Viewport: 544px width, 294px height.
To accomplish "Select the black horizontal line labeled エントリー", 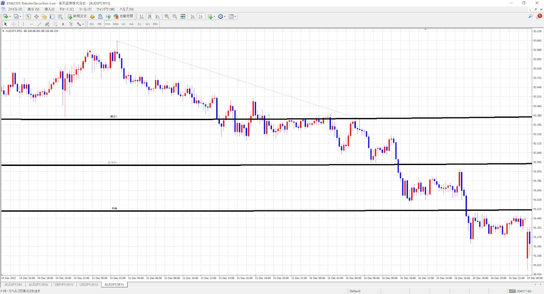I will pyautogui.click(x=267, y=165).
